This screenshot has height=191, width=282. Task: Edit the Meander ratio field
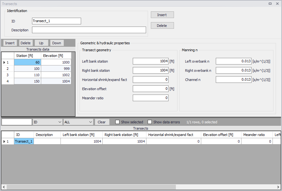(151, 98)
